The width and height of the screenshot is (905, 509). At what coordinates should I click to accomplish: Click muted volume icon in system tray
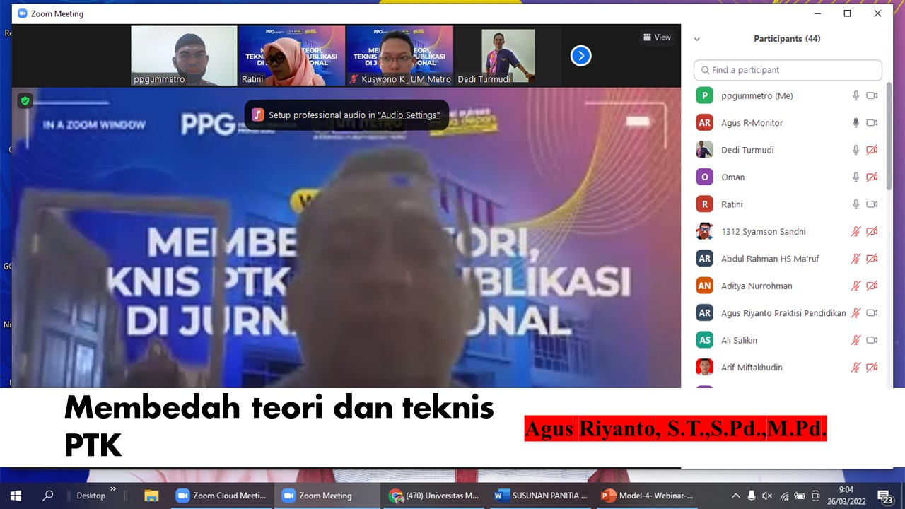tap(768, 496)
